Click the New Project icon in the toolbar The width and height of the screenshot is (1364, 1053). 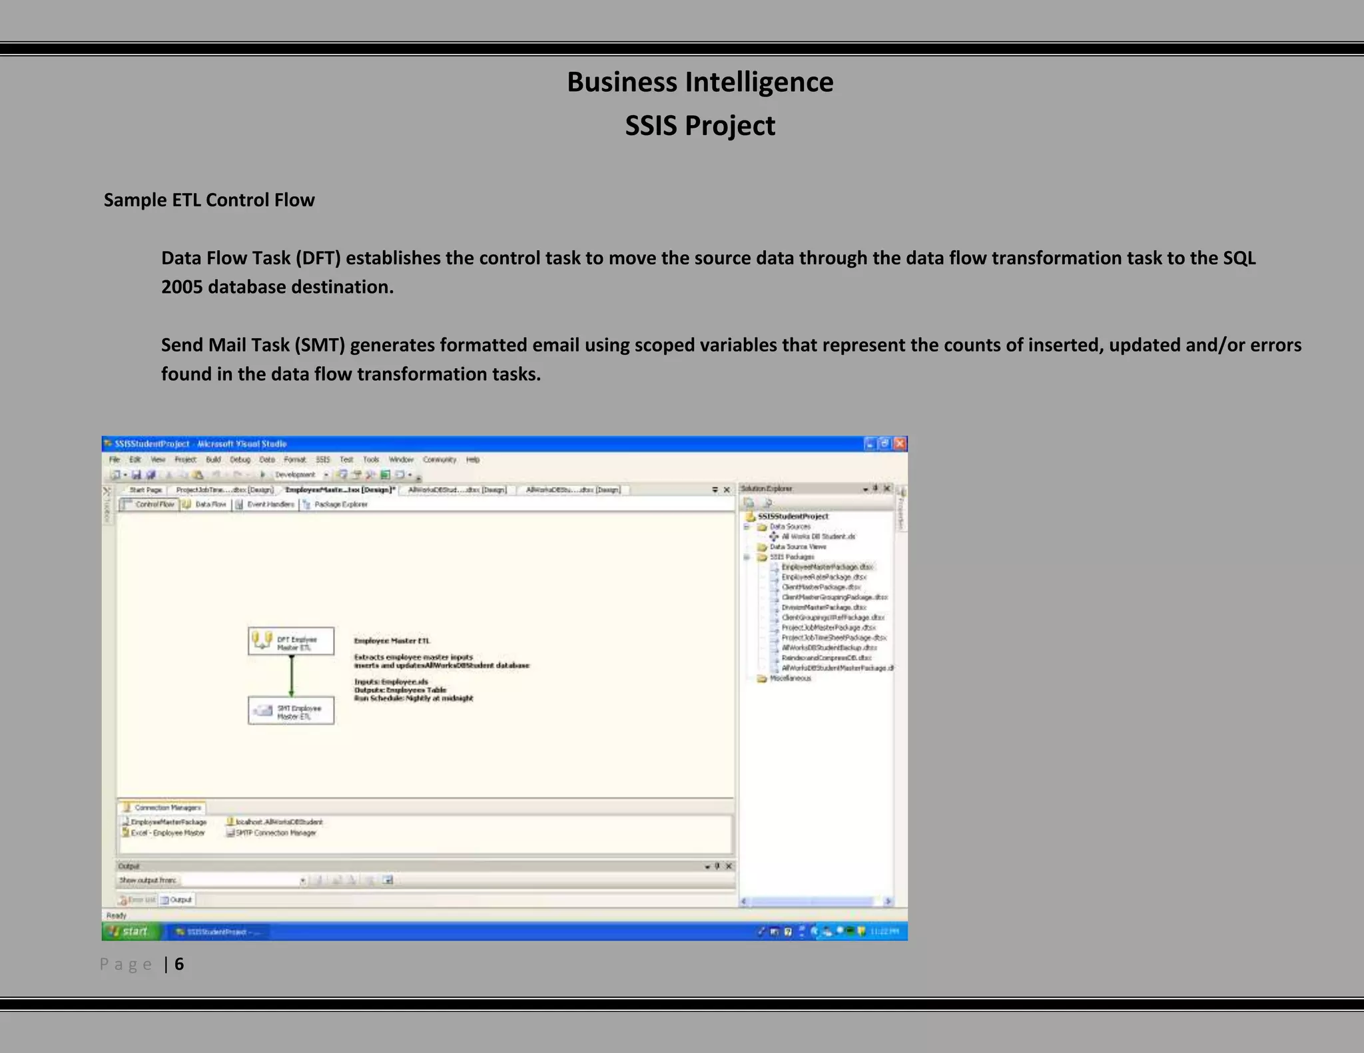pos(116,475)
